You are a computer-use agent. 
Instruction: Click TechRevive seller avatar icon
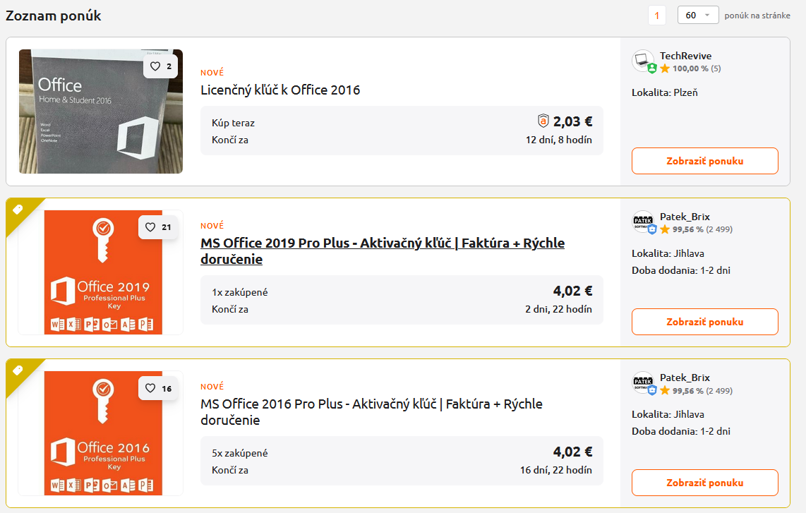tap(643, 61)
